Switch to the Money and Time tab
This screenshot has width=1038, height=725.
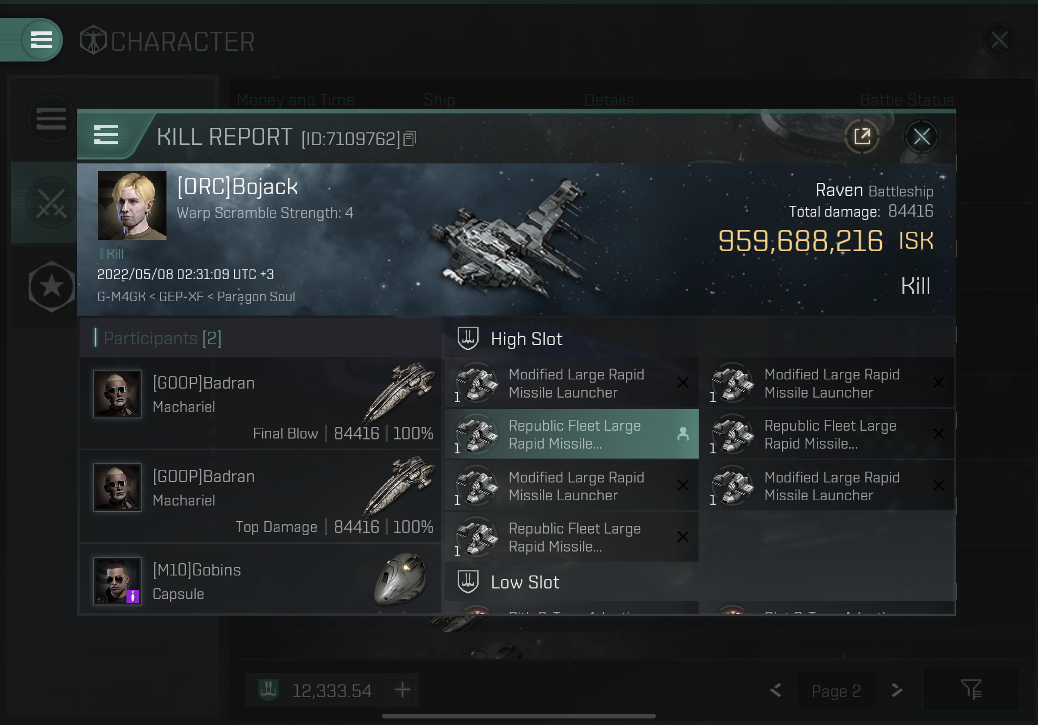296,100
